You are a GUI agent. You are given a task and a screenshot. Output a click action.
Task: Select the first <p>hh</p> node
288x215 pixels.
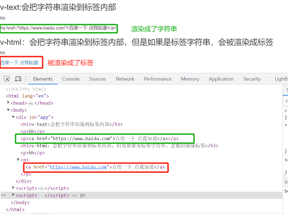(x=33, y=131)
